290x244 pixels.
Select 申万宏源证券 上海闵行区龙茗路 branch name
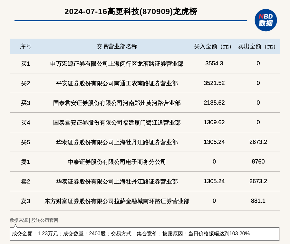pos(117,64)
